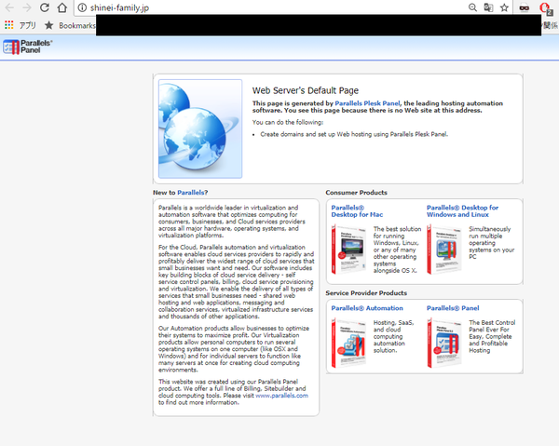Open the アプリ apps grid icon
This screenshot has height=446, width=559.
pos(9,25)
